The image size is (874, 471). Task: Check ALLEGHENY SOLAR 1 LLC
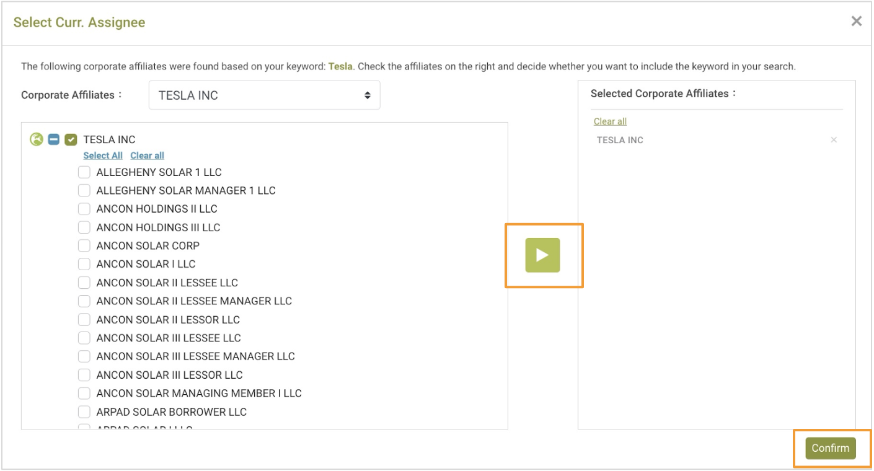84,172
